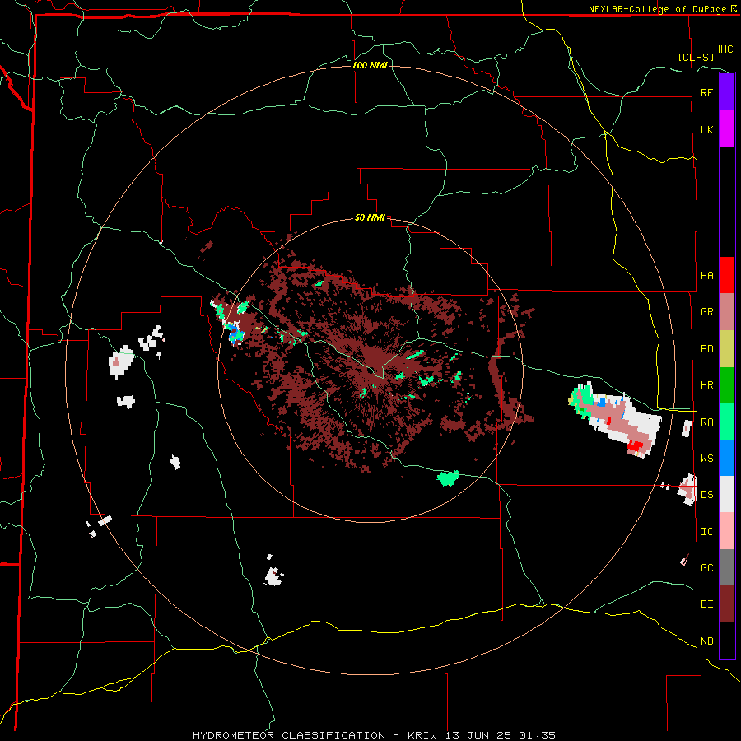Click the blue WS legend color swatch
Viewport: 741px width, 741px height.
(x=727, y=458)
